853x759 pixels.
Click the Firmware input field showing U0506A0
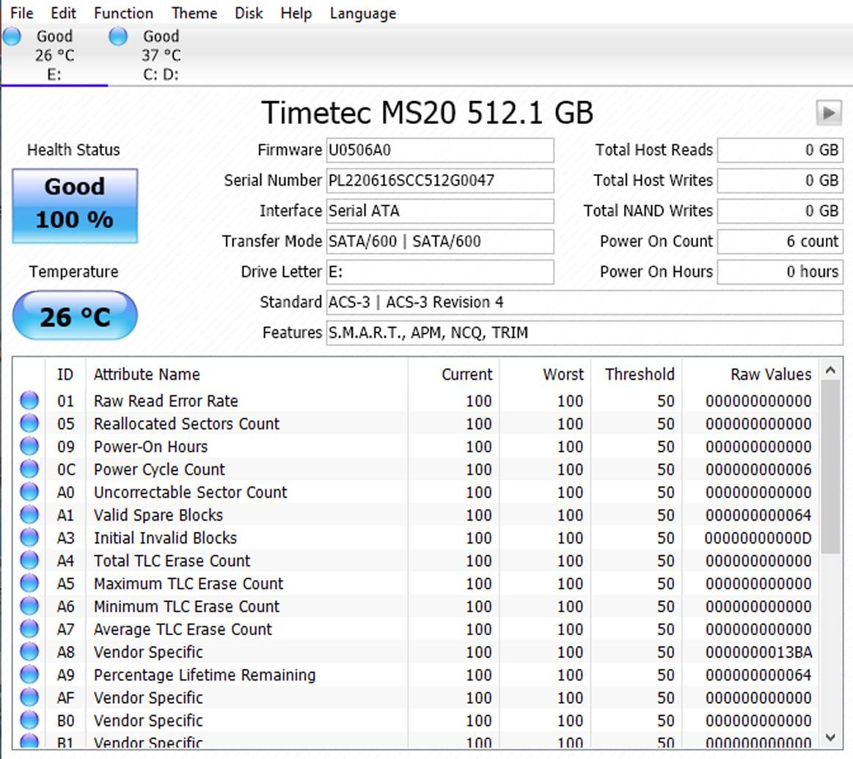point(439,150)
